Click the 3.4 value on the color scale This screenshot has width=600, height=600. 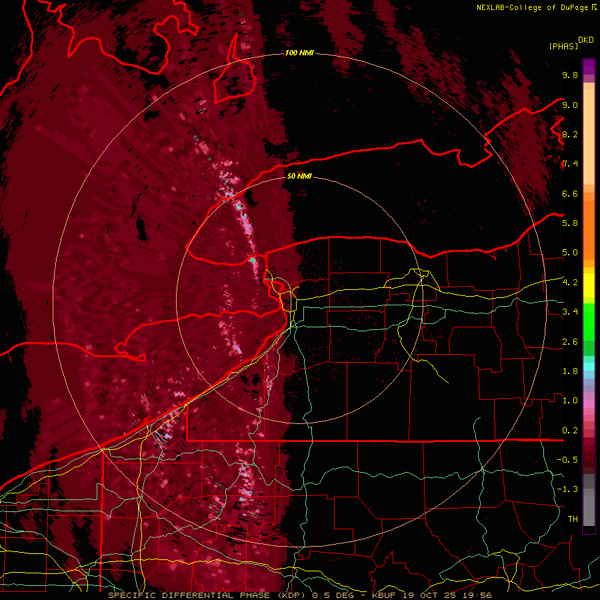570,312
